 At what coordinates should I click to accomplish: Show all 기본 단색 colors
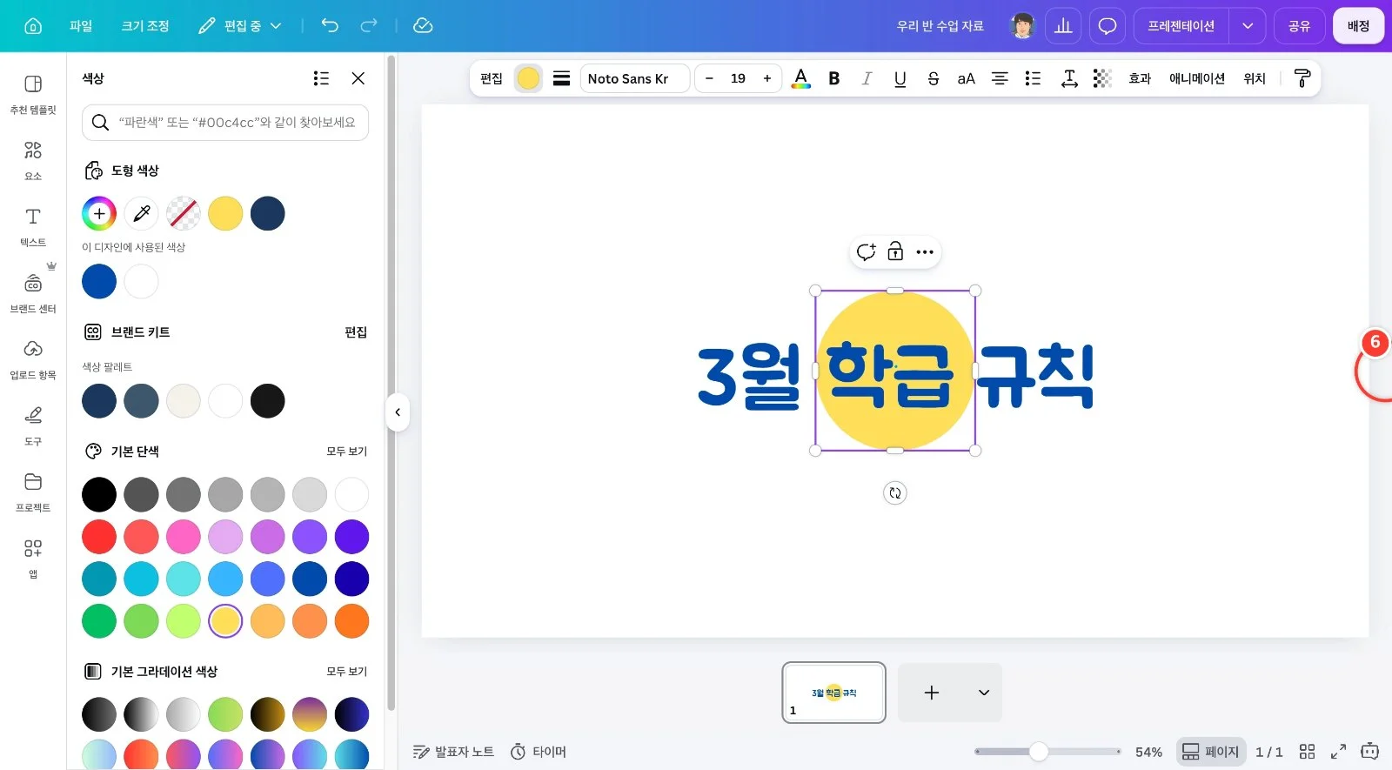(x=346, y=452)
